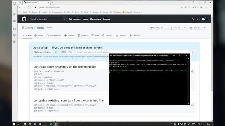Toggle the Unwatch repository button
Screen dimensions: 225x126
[156, 28]
